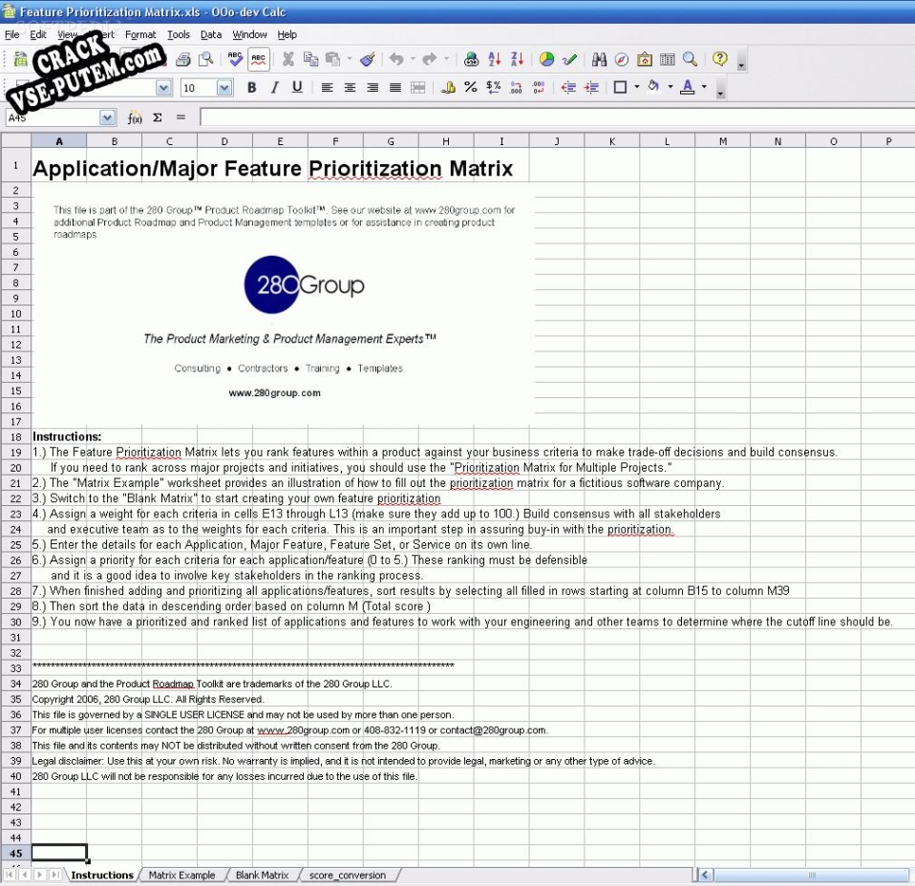Open the redo history dropdown arrow

[446, 59]
